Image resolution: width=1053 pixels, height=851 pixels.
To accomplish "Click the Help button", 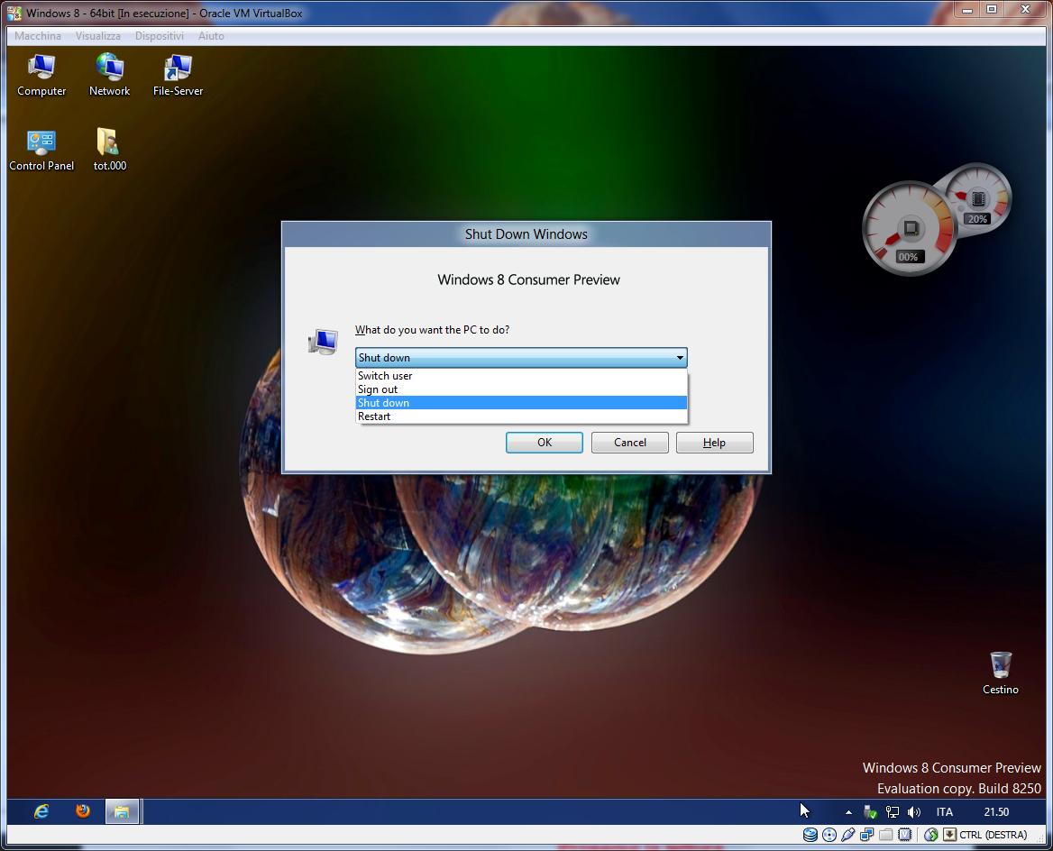I will tap(715, 442).
